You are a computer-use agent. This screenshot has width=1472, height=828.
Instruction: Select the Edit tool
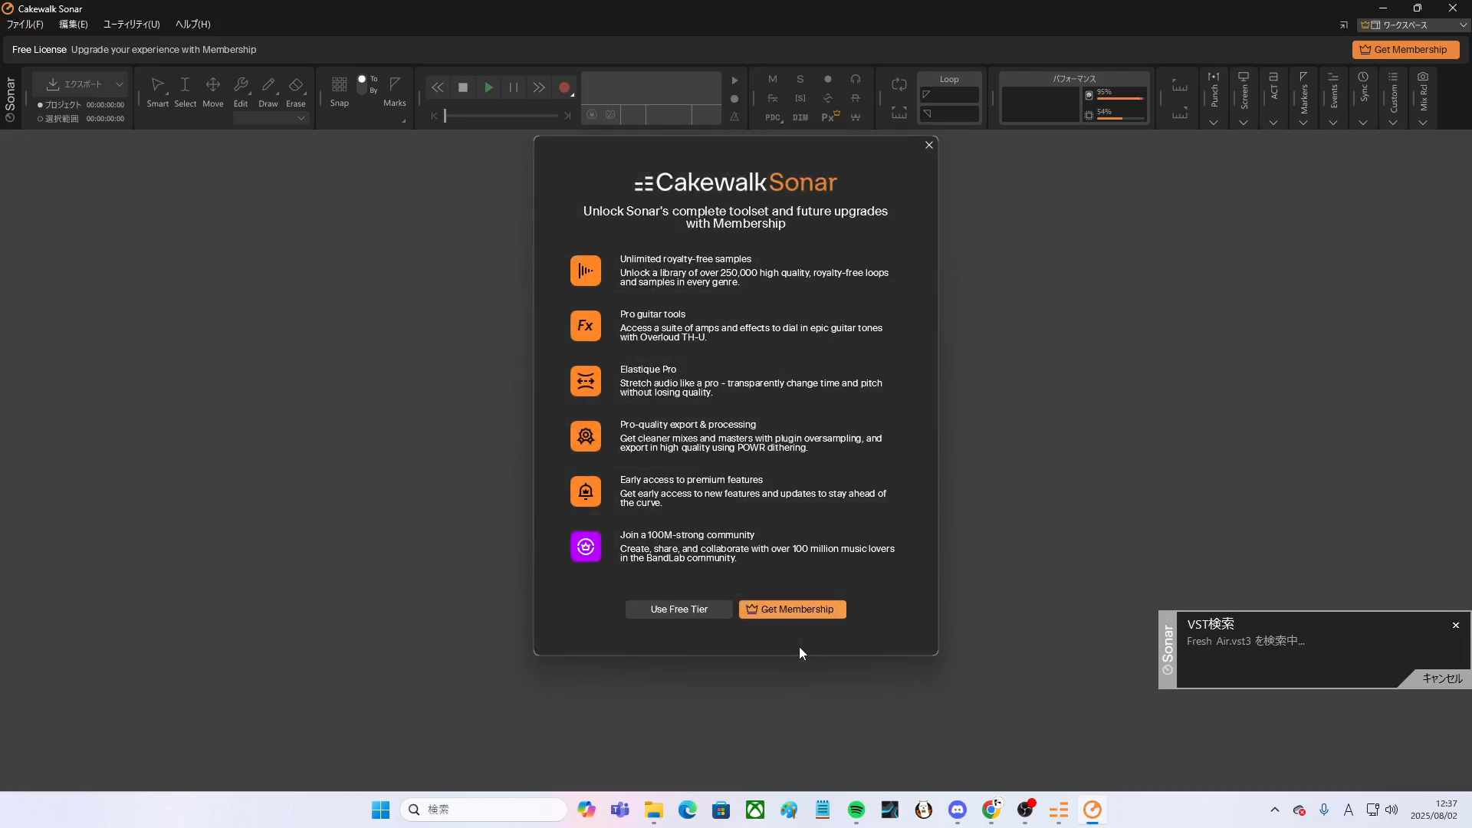(x=241, y=91)
